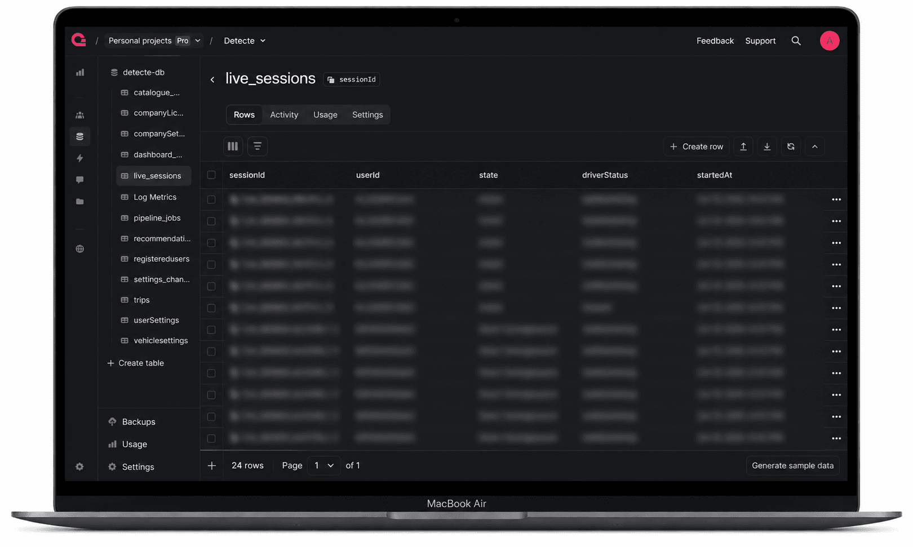The height and width of the screenshot is (547, 913).
Task: Click the userId column header
Action: [x=367, y=175]
